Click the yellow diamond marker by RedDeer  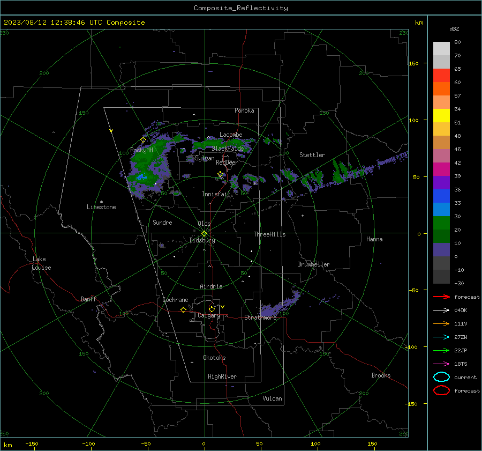220,174
